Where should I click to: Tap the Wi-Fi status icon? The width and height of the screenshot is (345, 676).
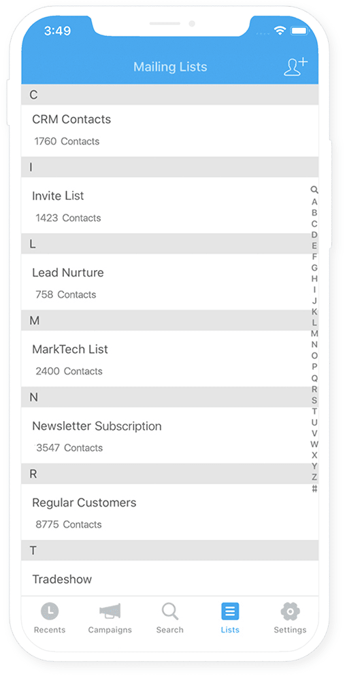pos(280,31)
